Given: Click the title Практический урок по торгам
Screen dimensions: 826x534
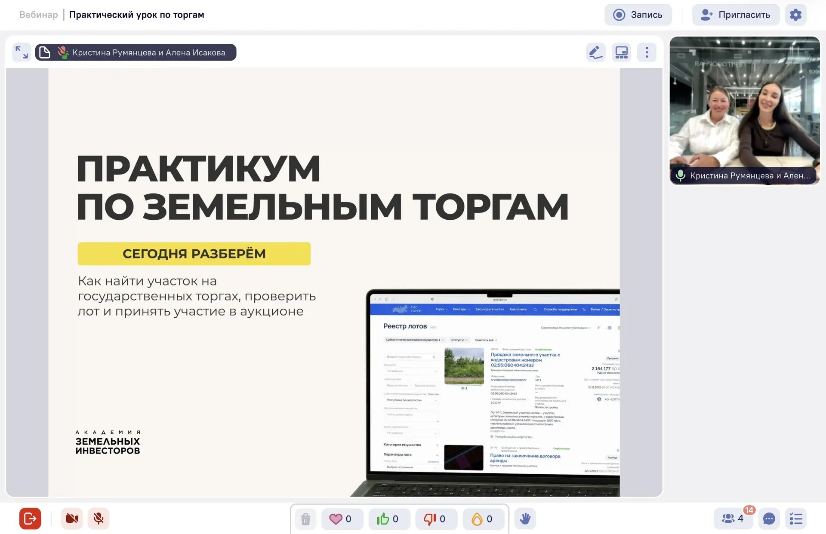Looking at the screenshot, I should (136, 15).
